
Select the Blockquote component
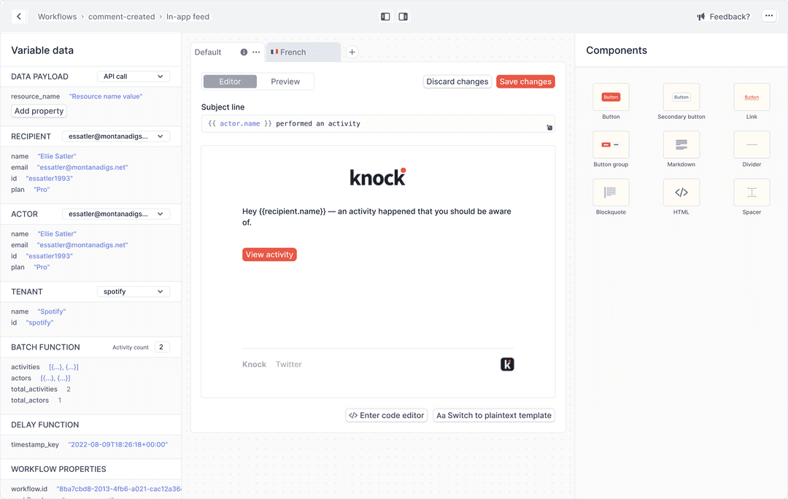pyautogui.click(x=611, y=192)
